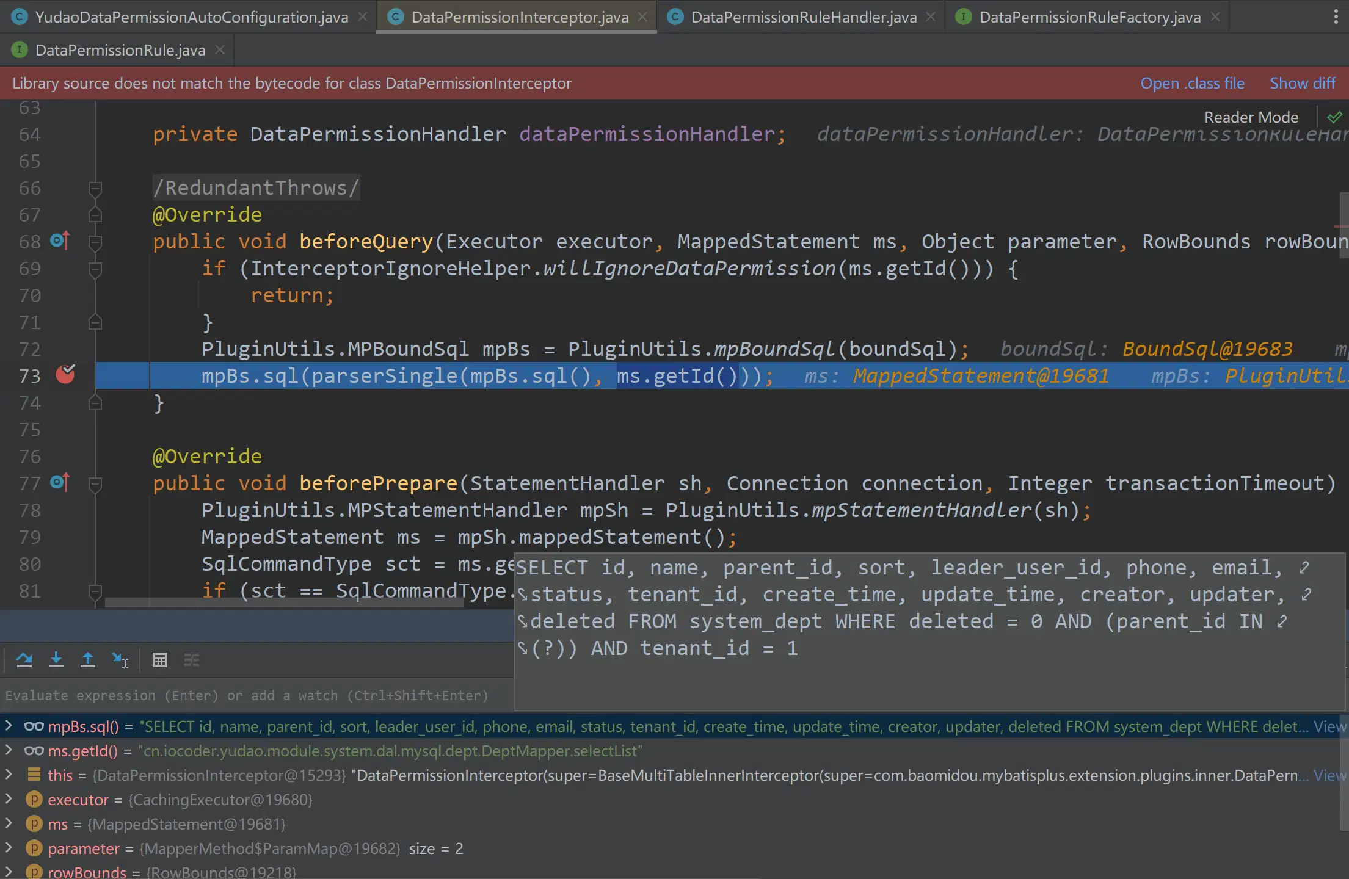This screenshot has height=879, width=1349.
Task: Click override gutter icon beside beforeQuery
Action: [60, 241]
